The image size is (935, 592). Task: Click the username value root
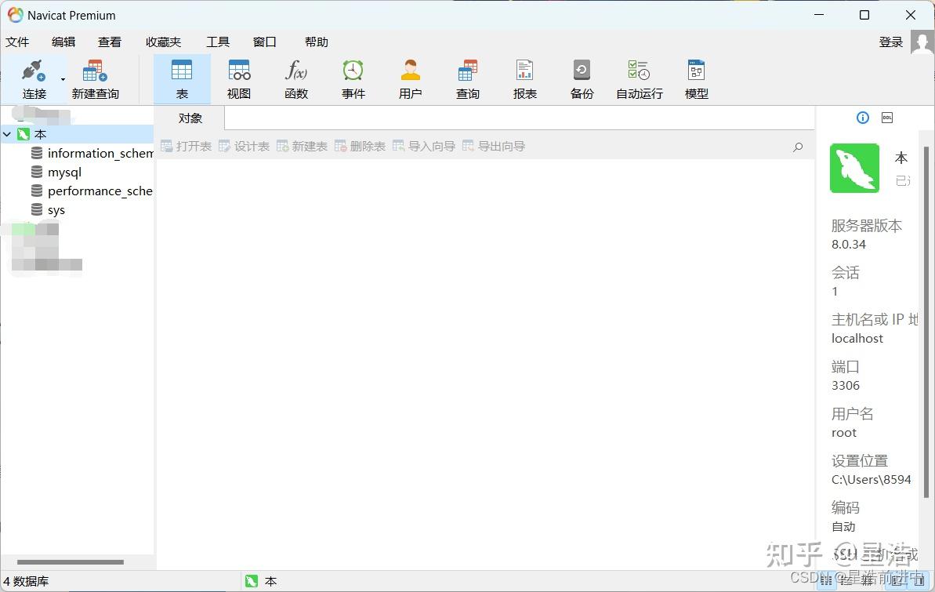click(x=844, y=433)
